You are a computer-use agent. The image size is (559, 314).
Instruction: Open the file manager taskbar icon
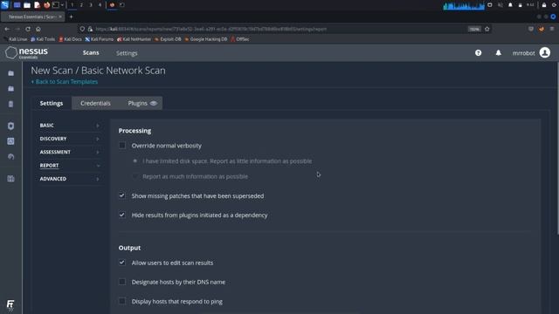pos(27,5)
